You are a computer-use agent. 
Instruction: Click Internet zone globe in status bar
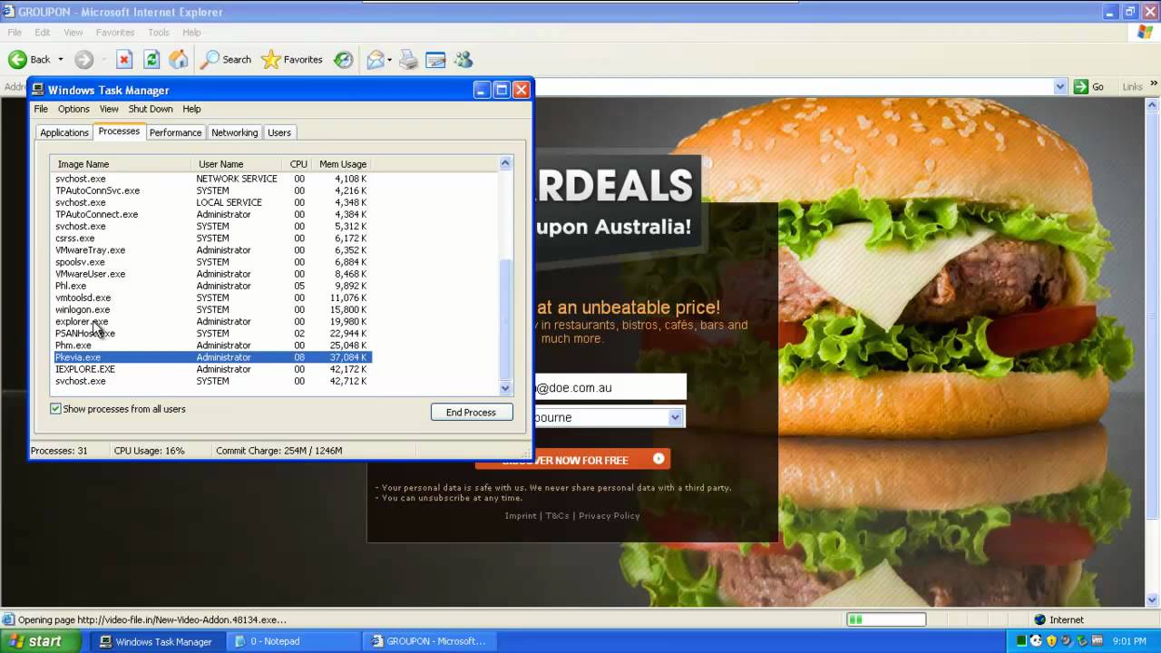(x=1039, y=619)
